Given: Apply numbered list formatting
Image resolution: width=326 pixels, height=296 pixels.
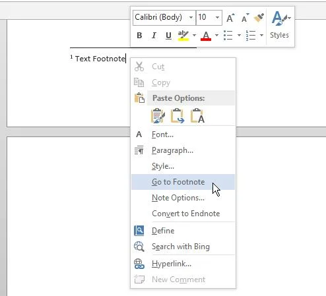Looking at the screenshot, I should (x=251, y=36).
